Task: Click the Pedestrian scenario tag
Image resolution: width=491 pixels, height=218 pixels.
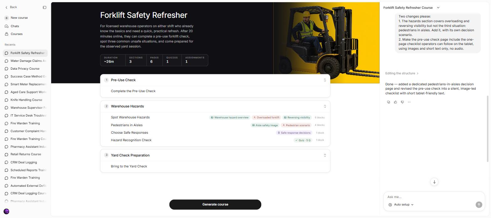Action: click(296, 125)
